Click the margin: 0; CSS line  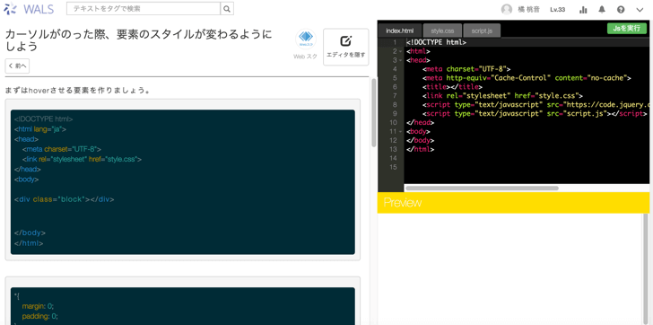point(38,306)
